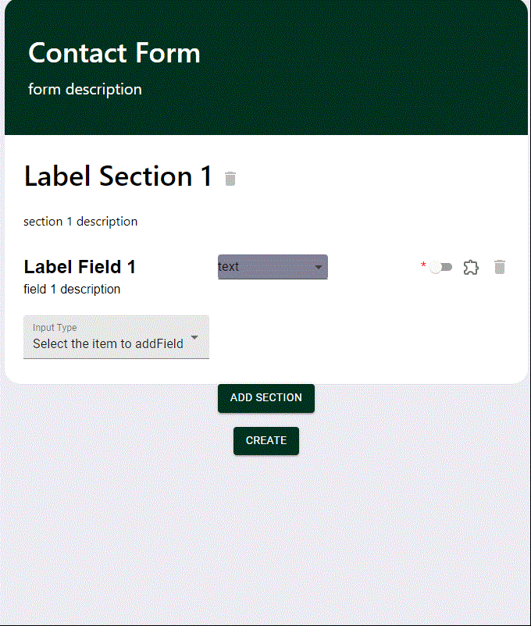Screen dimensions: 531x626
Task: Click the arrow on the text type selector
Action: click(319, 267)
